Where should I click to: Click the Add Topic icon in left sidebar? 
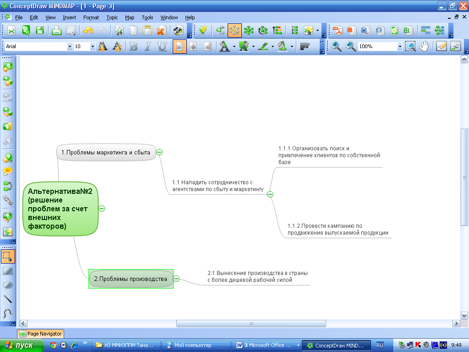(x=8, y=67)
